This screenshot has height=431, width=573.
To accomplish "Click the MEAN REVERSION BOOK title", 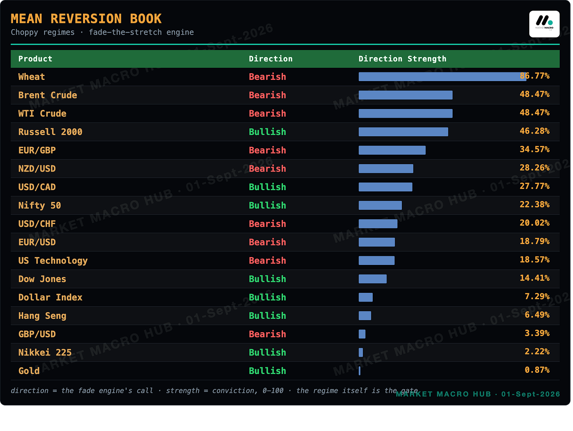I will point(86,18).
